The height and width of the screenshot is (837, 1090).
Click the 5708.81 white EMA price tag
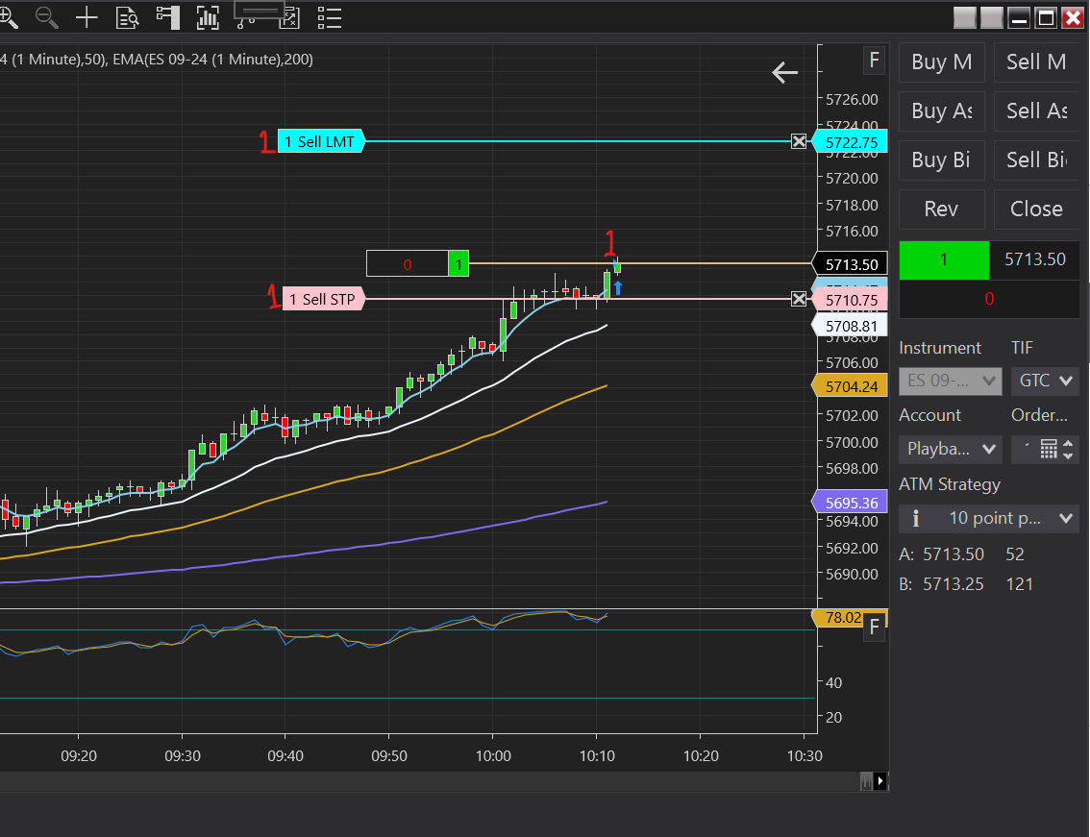point(850,326)
